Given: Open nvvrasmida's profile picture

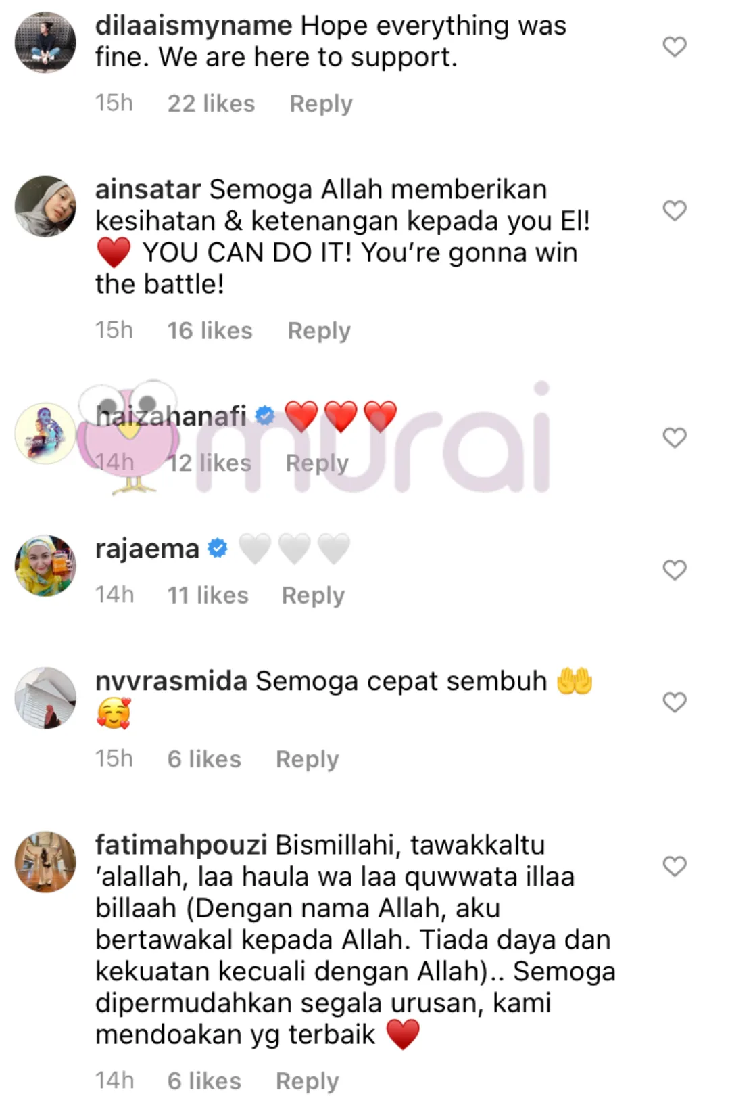Looking at the screenshot, I should click(45, 698).
